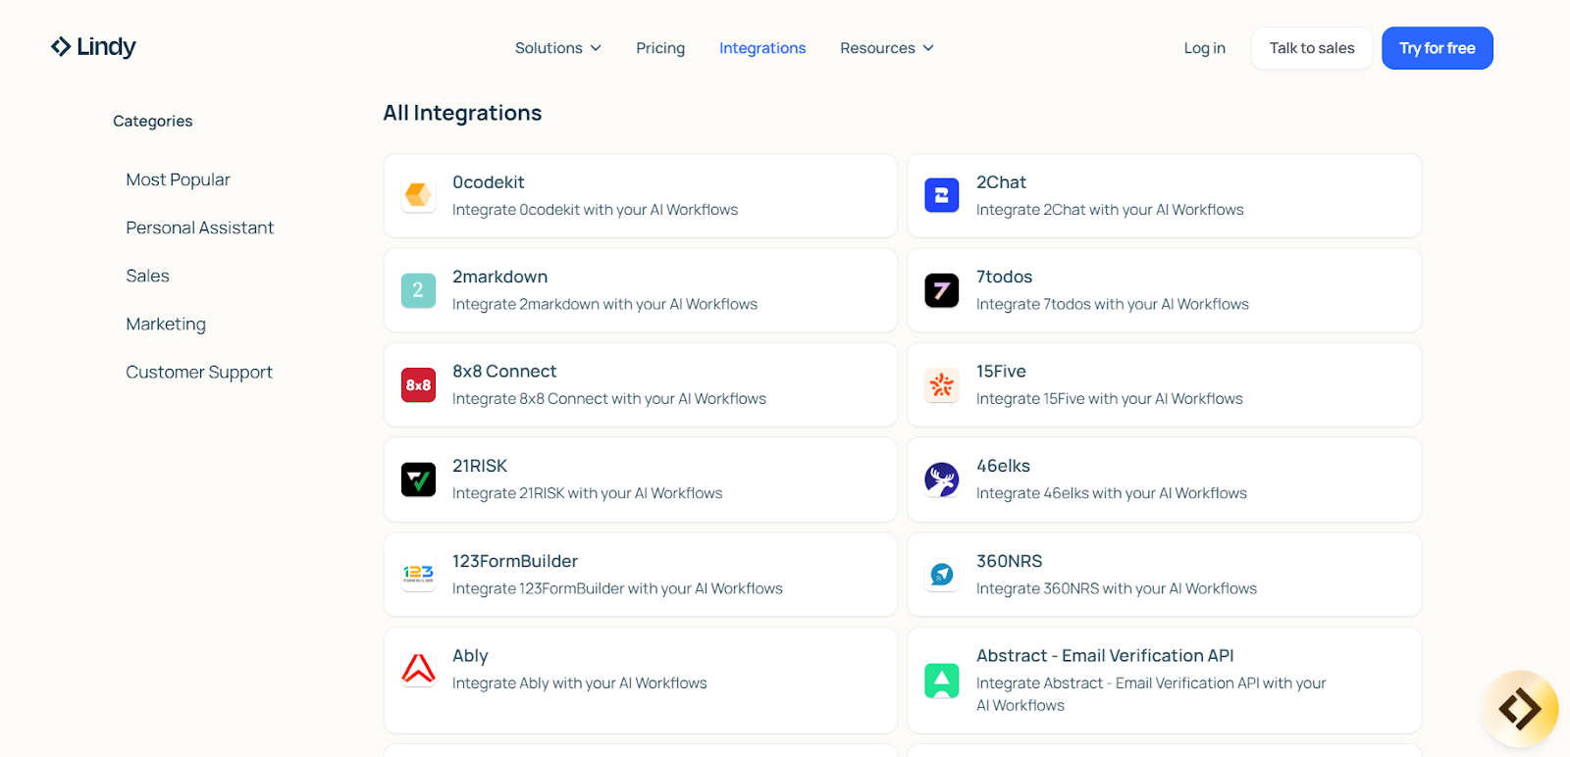
Task: Click the 7todos black icon
Action: point(942,290)
